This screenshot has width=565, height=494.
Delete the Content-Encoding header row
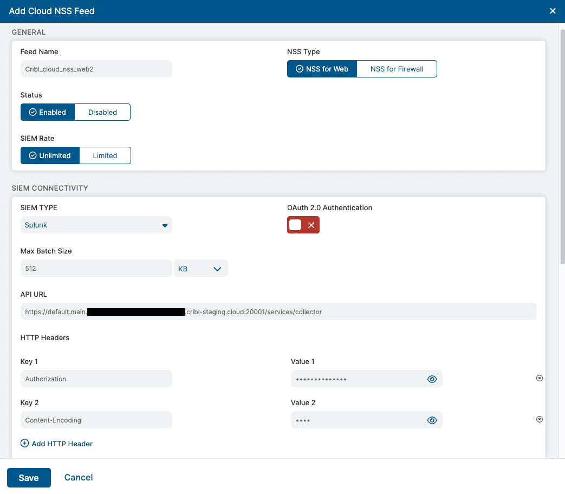pos(539,419)
